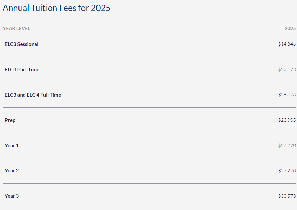
Task: Click the word Sessional in first row
Action: pyautogui.click(x=28, y=44)
